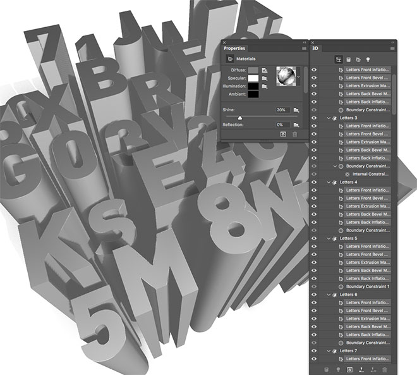Collapse the Letters 7 group
417x375 pixels.
tap(328, 351)
